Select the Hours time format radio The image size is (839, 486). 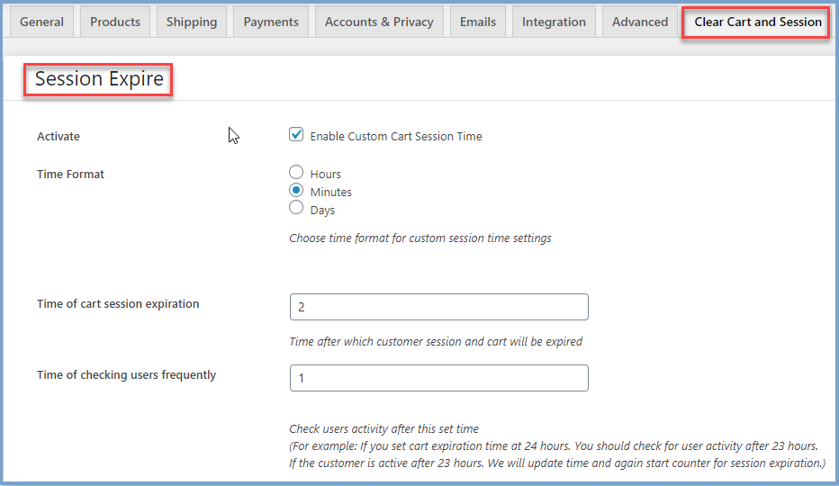[x=296, y=172]
